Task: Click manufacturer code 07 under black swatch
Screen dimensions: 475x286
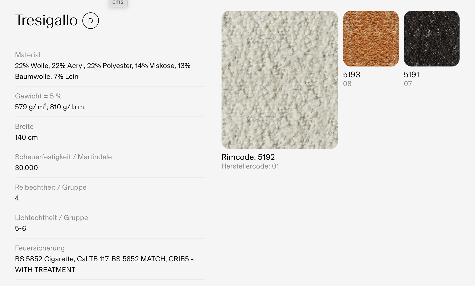Action: click(408, 84)
